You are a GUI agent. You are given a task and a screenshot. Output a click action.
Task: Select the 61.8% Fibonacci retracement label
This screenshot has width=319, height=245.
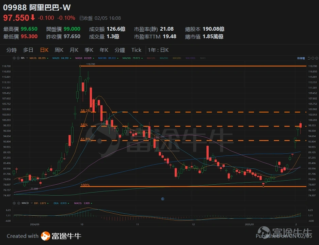tap(85, 139)
